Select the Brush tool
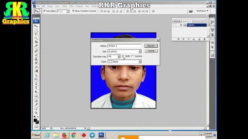 click(x=36, y=55)
